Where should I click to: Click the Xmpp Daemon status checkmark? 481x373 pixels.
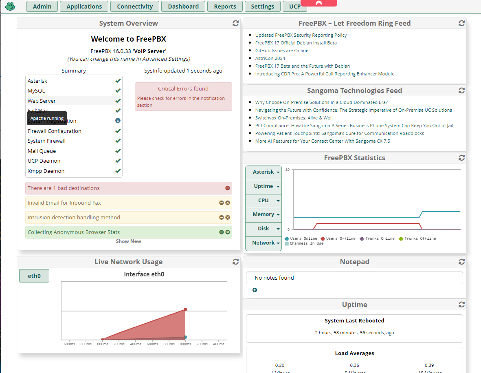tap(118, 171)
